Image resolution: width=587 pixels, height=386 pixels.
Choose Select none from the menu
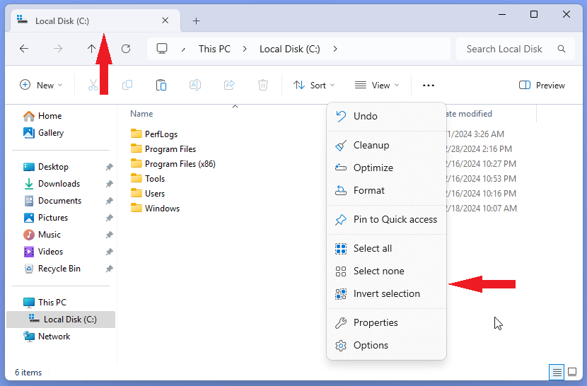click(x=386, y=271)
